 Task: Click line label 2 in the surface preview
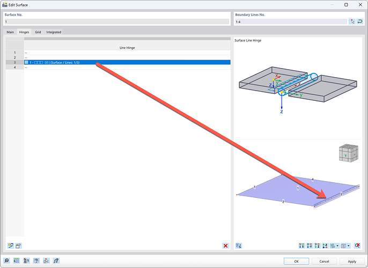point(283,202)
